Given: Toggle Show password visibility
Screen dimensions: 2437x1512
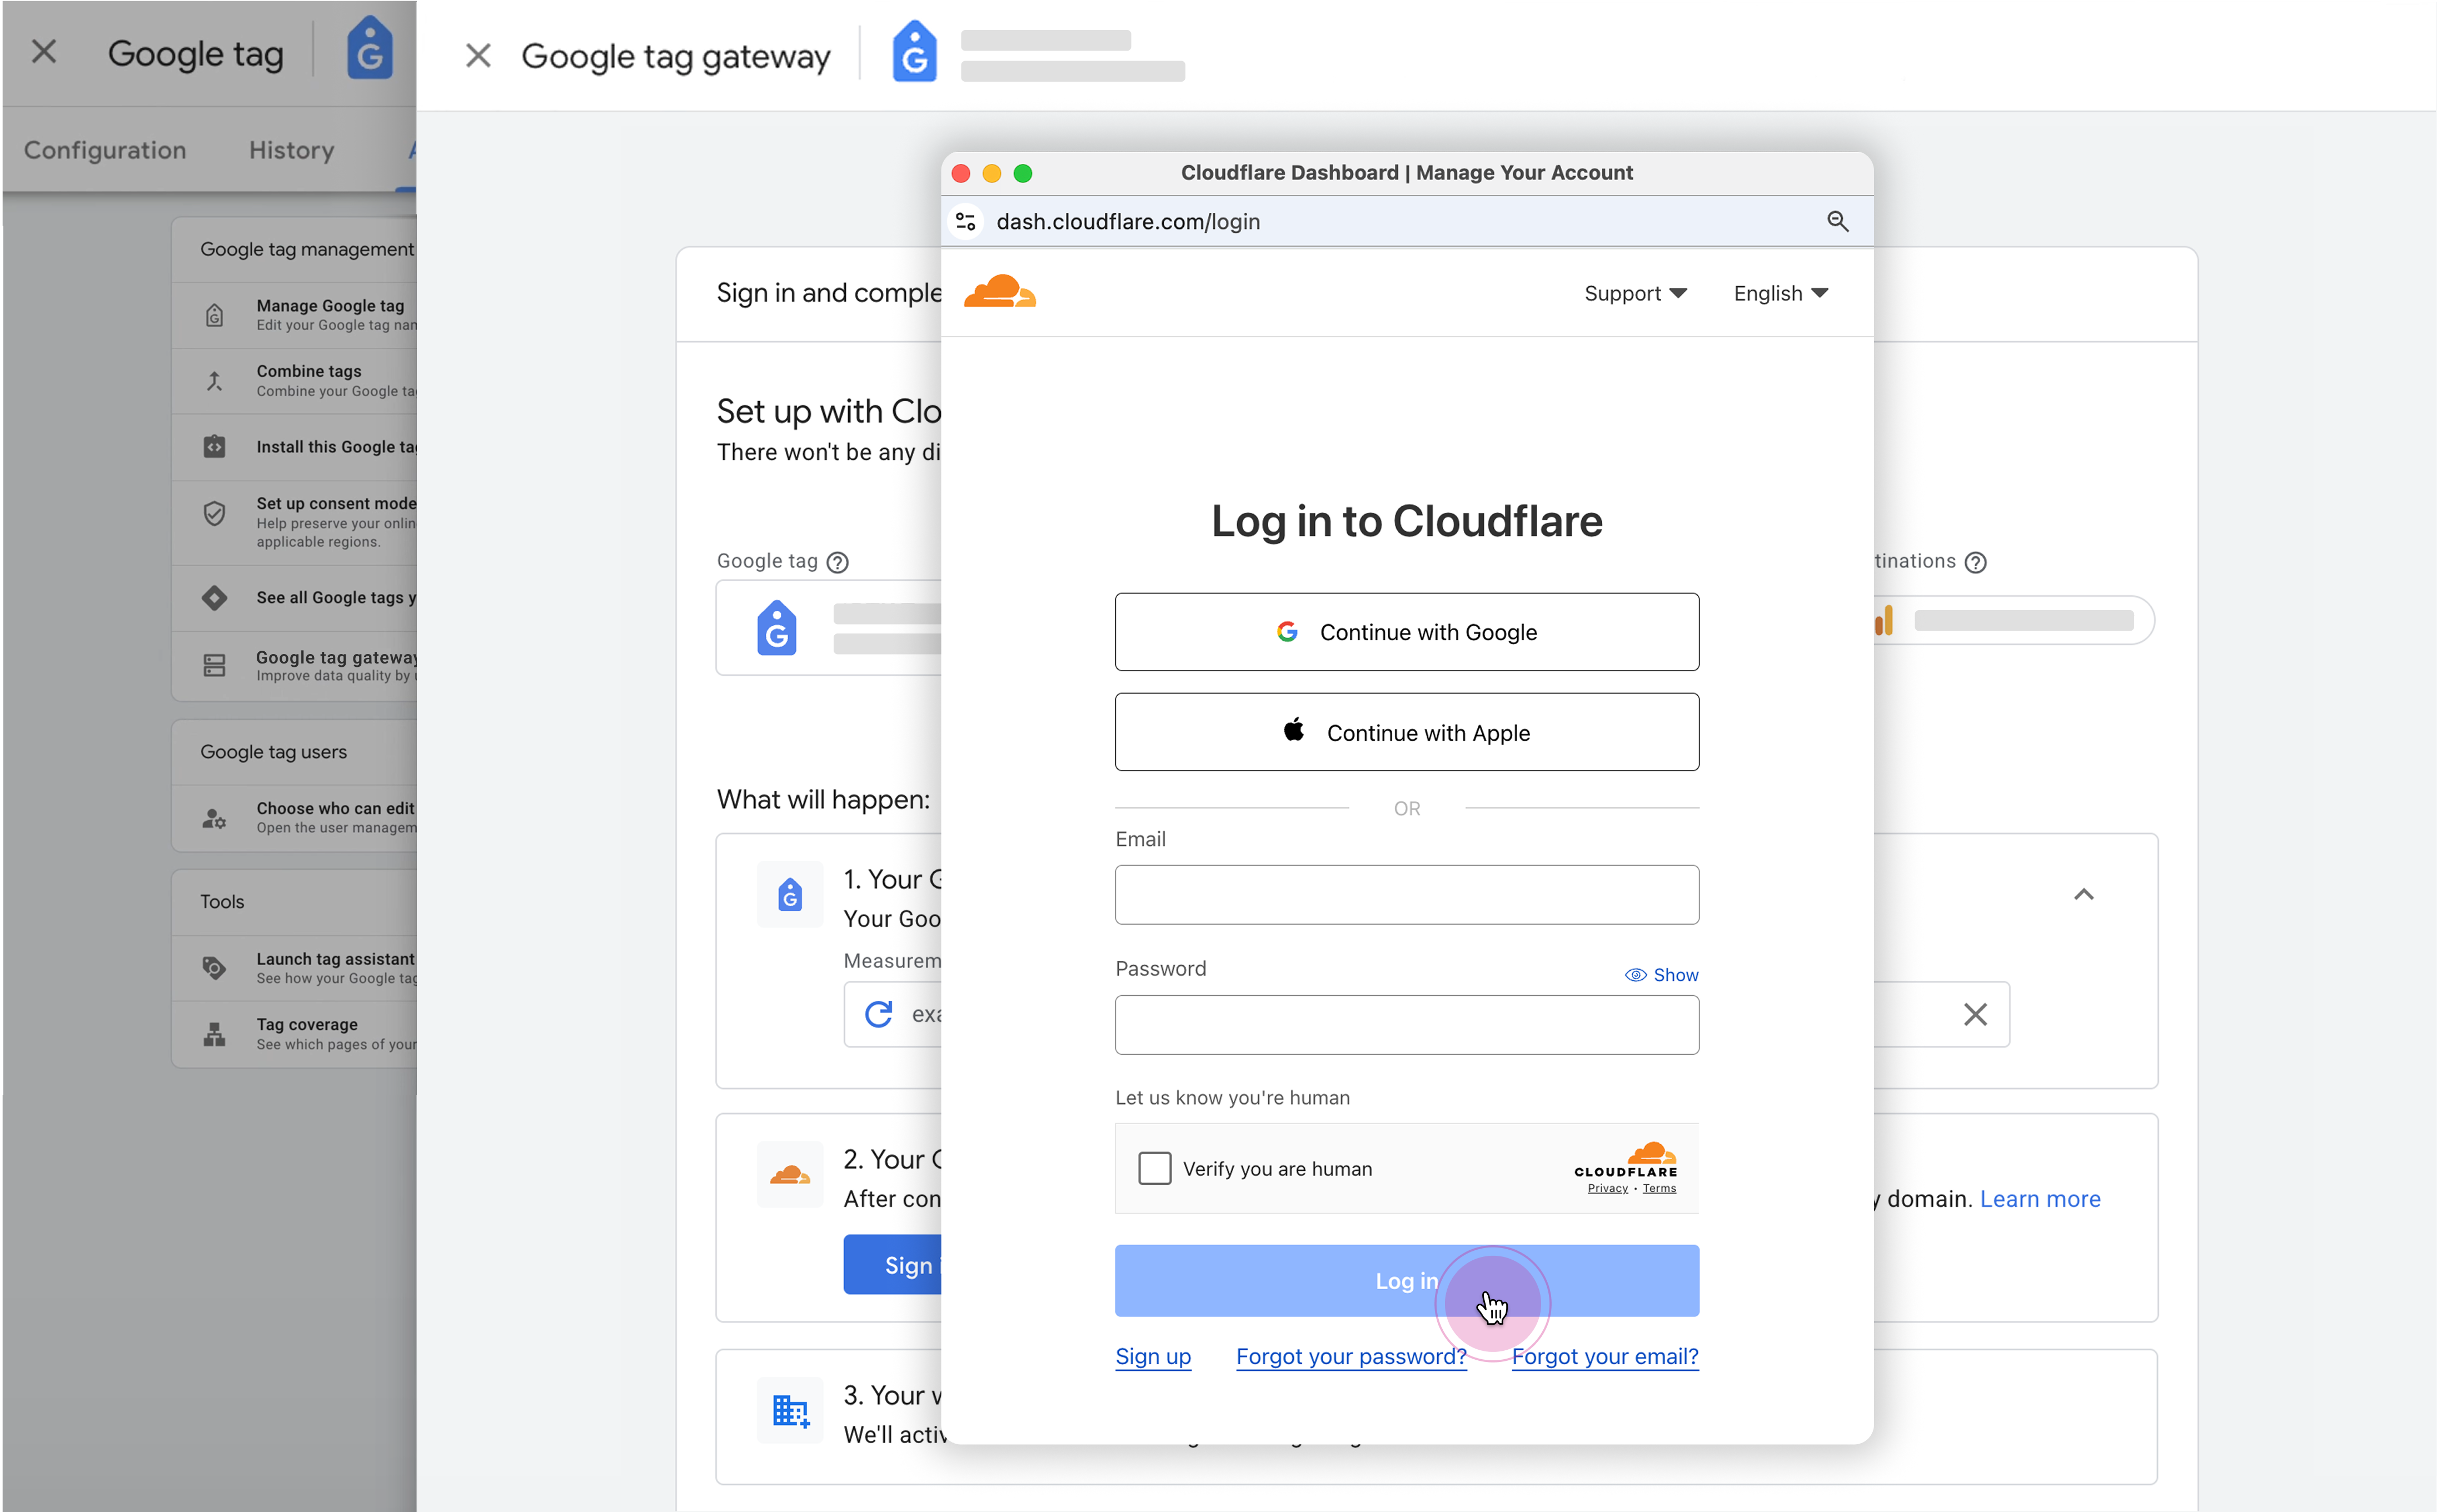Looking at the screenshot, I should click(x=1661, y=975).
